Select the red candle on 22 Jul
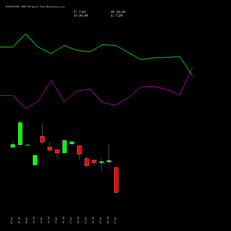231x231 pixels. coord(94,161)
